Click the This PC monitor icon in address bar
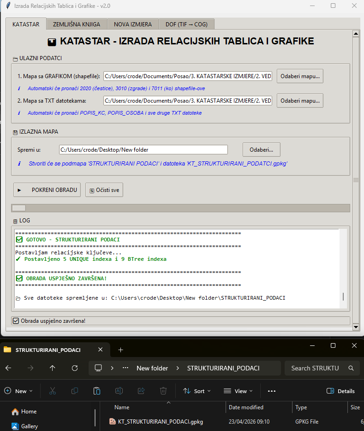 point(98,368)
